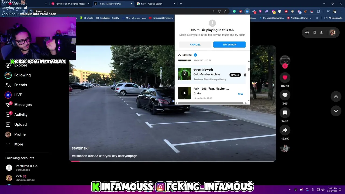Open 'three (slowed)' in Apple Music

(235, 75)
